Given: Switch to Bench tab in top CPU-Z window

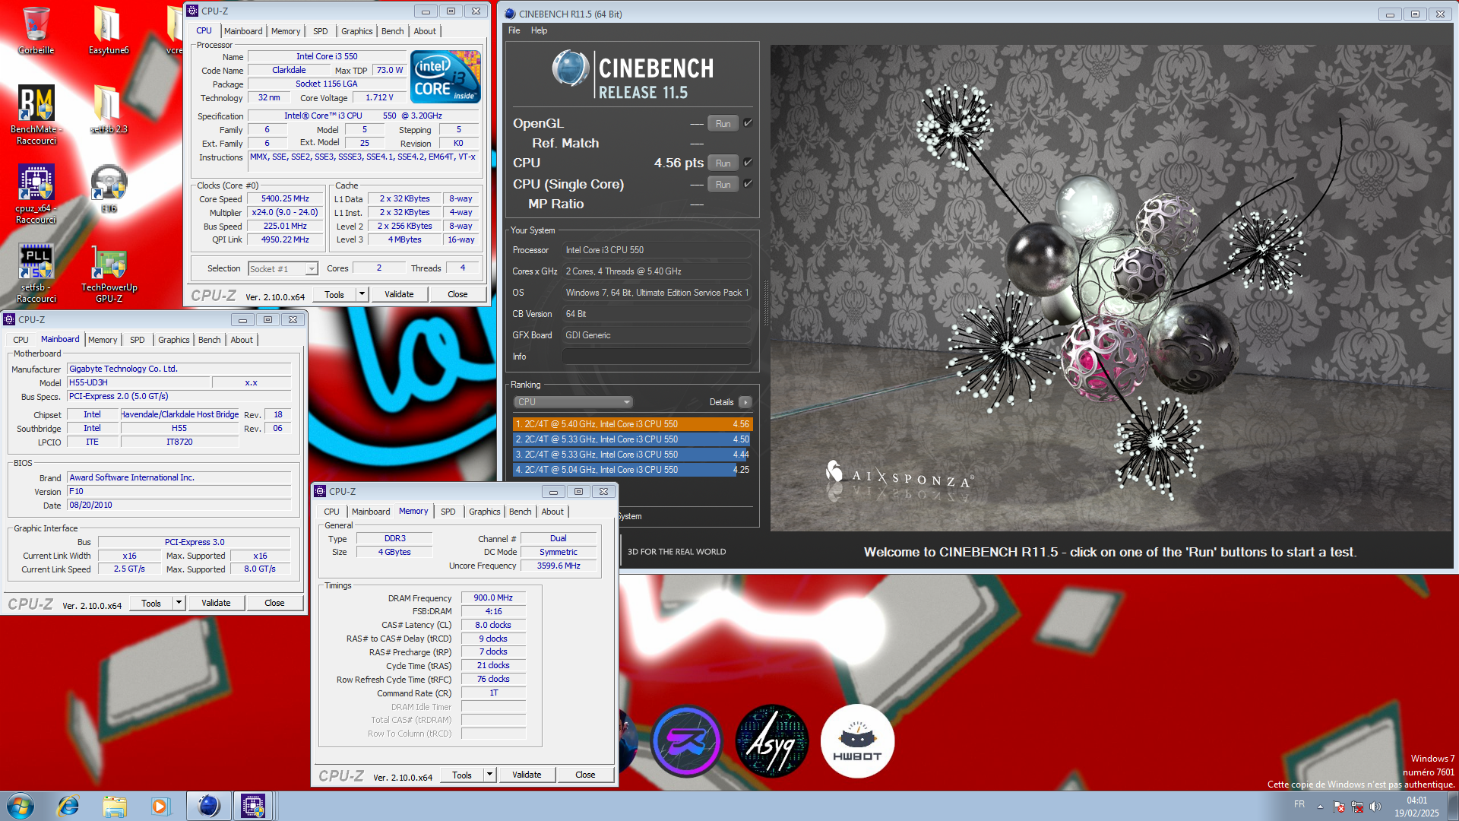Looking at the screenshot, I should tap(392, 31).
